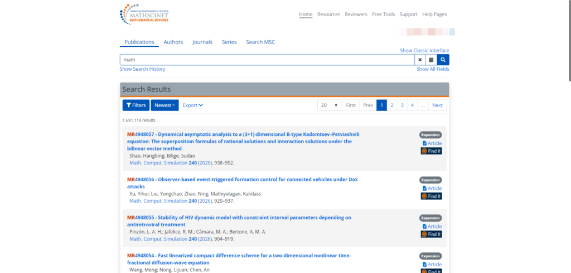This screenshot has height=273, width=571.
Task: Switch to the Authors tab
Action: [x=173, y=42]
